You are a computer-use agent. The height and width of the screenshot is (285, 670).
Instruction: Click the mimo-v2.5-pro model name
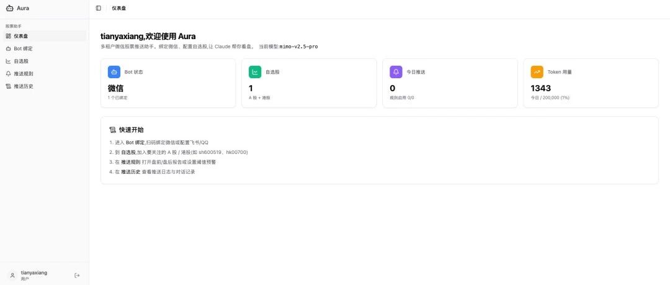[298, 47]
